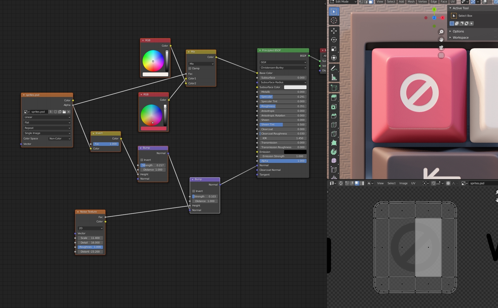Click the Roughness slider in Principled BSDF
Viewport: 498px width, 308px height.
click(283, 106)
